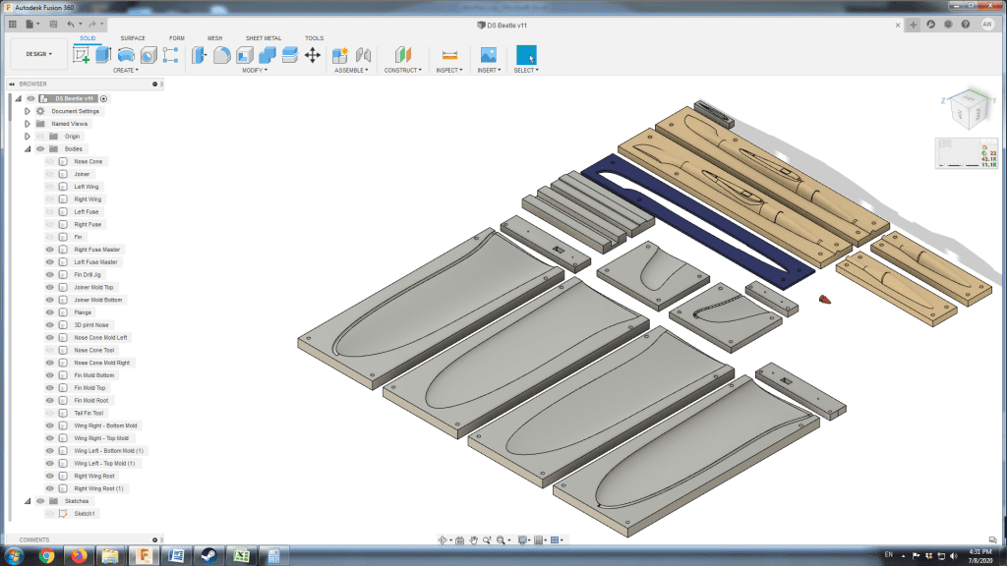Viewport: 1007px width, 566px height.
Task: Select the Press Pull tool
Action: click(x=200, y=55)
